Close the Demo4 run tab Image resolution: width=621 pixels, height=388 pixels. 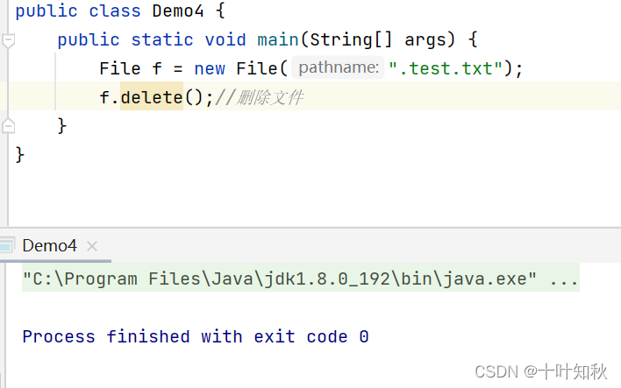[x=92, y=246]
